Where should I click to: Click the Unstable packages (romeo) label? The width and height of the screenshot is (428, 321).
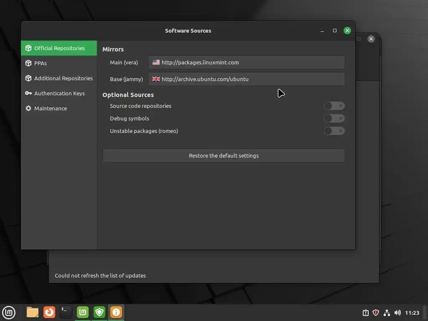pyautogui.click(x=144, y=131)
